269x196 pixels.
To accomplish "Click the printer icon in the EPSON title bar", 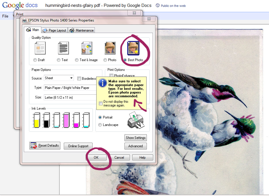I will (x=24, y=20).
